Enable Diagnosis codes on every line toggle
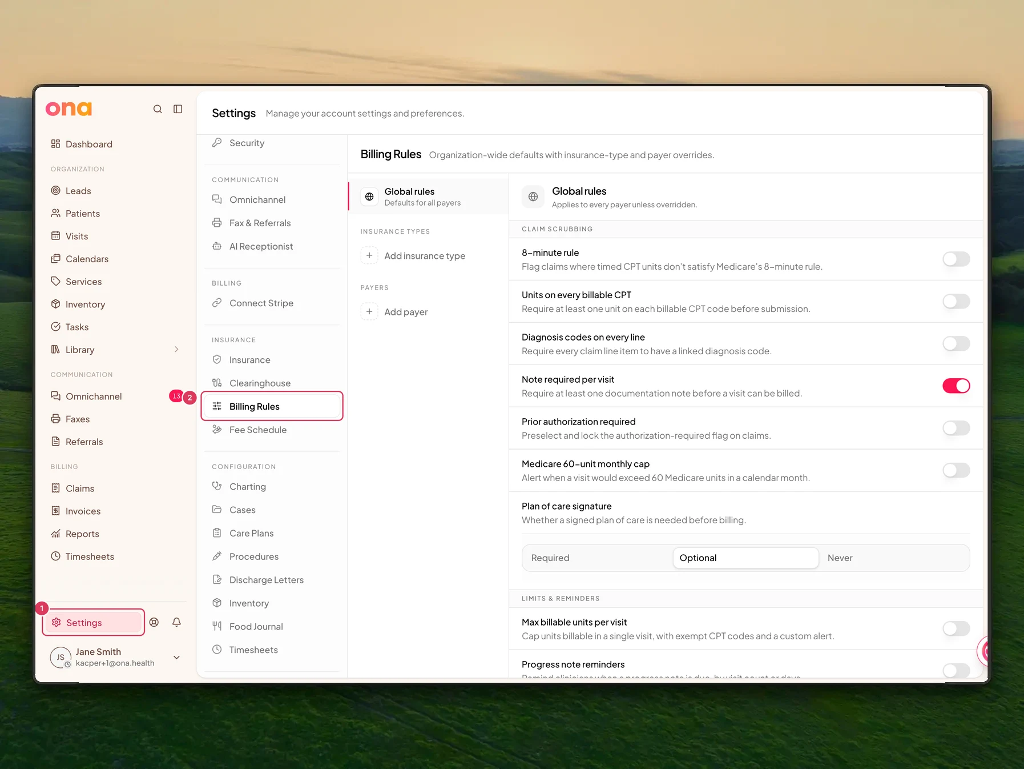 tap(956, 343)
